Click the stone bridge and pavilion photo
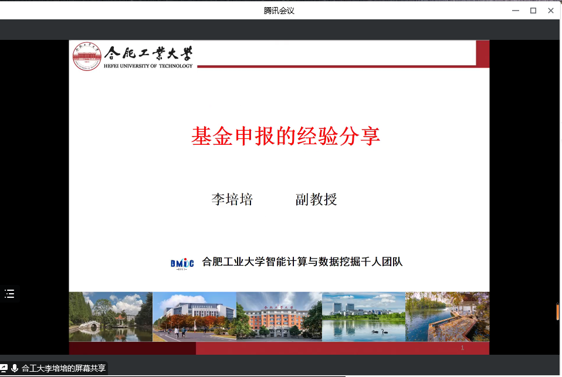The image size is (562, 377). [110, 317]
